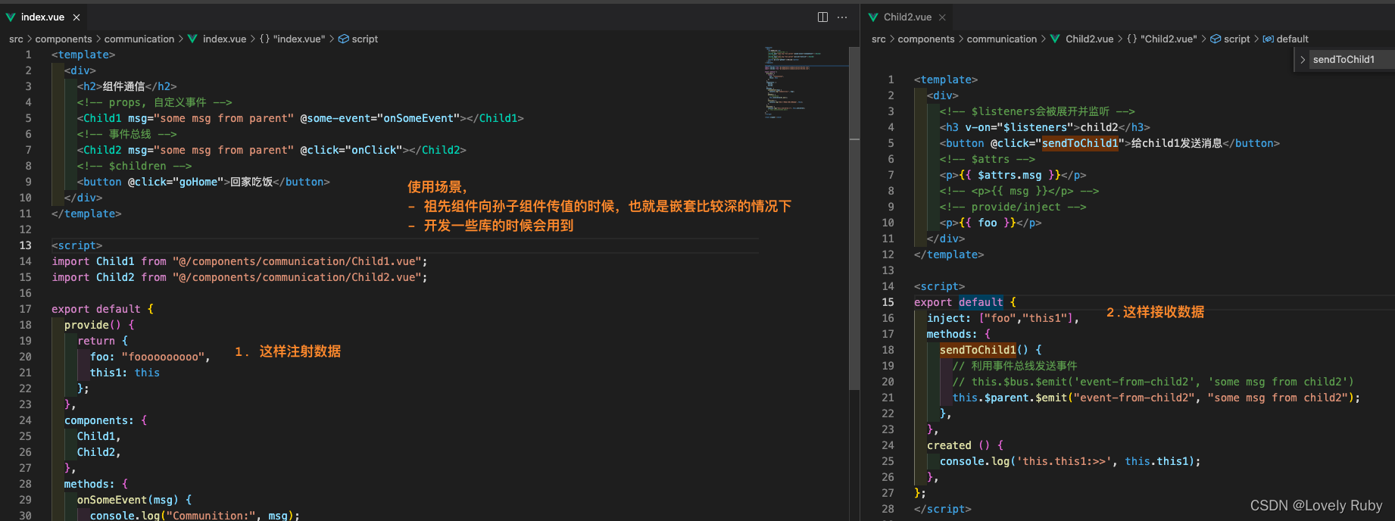Click the button @click="sendToChild1" line
Screen dimensions: 1395x521
(x=1109, y=143)
